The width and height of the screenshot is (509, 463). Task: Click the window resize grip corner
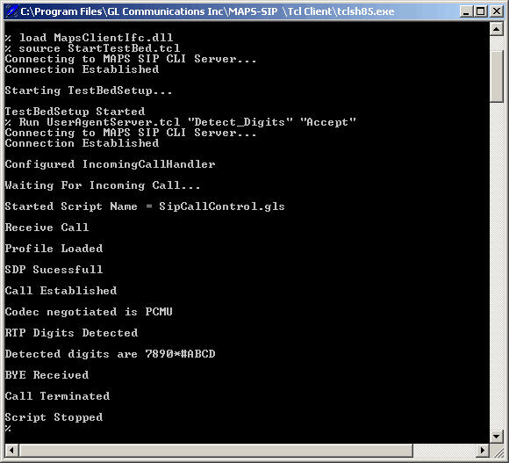497,451
